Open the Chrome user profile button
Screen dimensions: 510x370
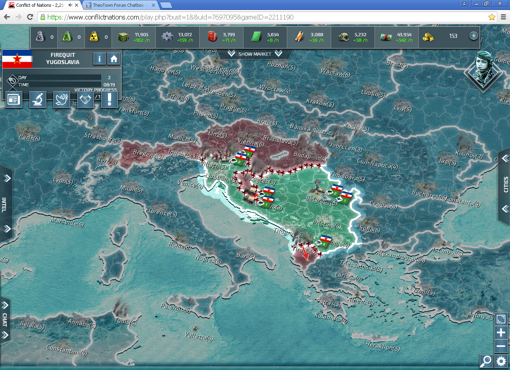(463, 3)
